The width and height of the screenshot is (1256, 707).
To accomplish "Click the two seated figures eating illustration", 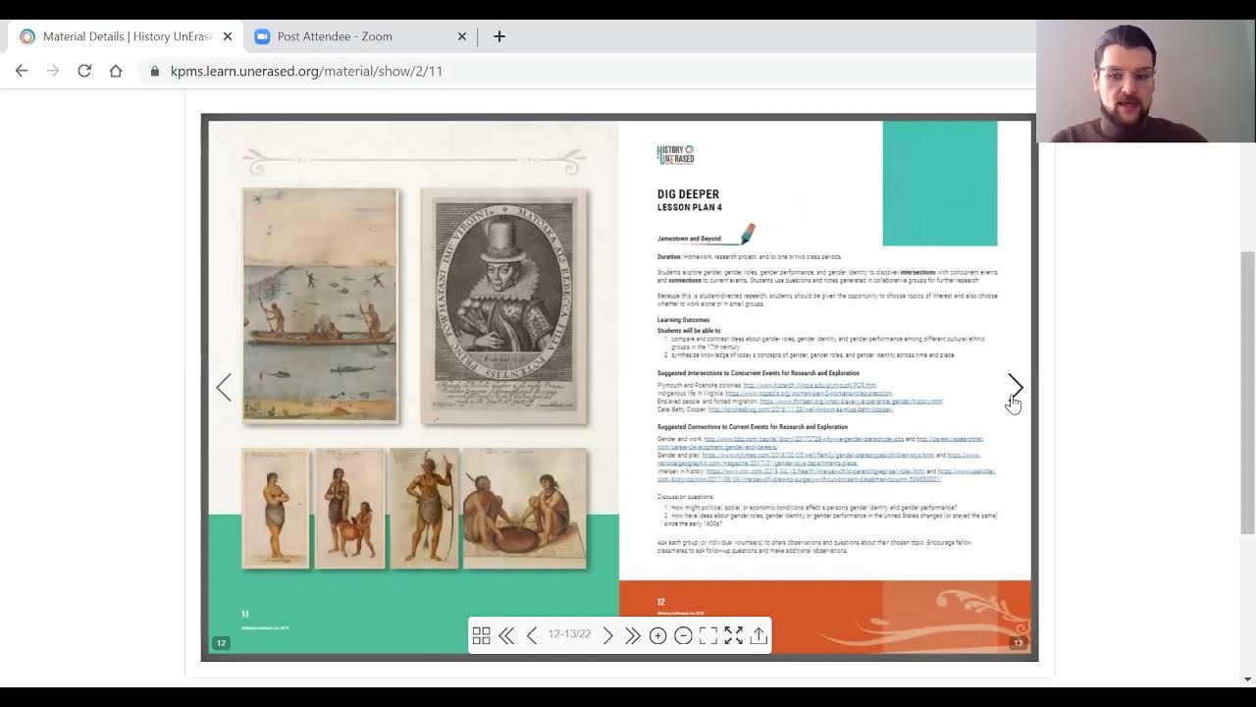I will coord(525,508).
